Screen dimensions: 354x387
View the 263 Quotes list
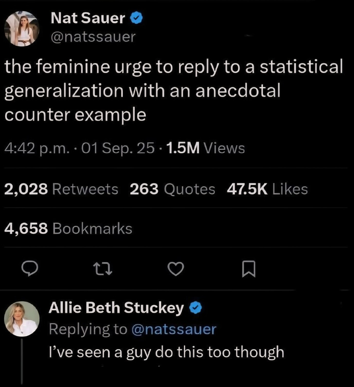pos(172,189)
